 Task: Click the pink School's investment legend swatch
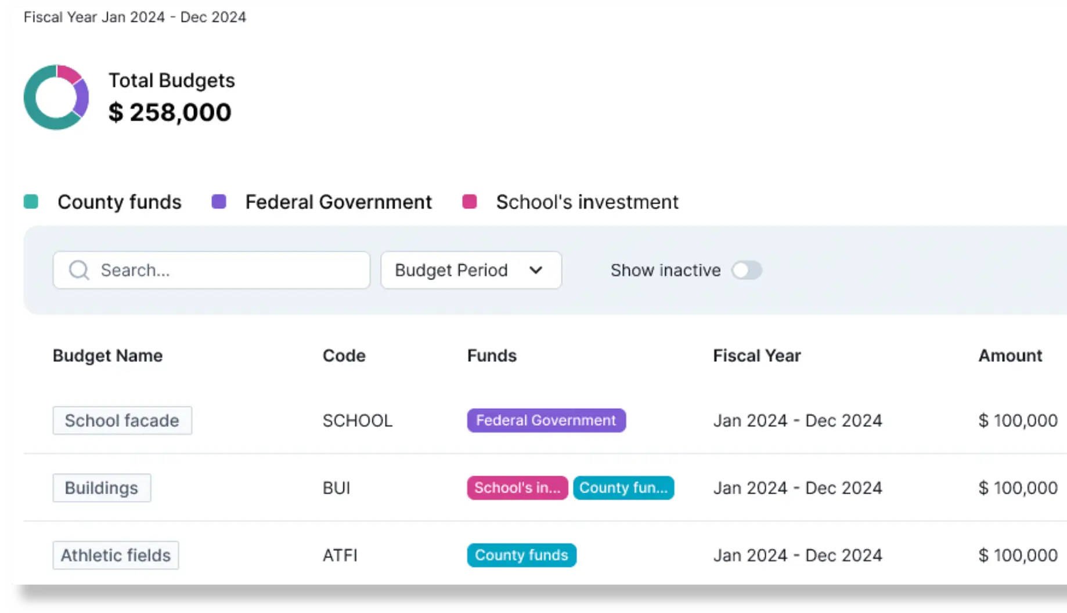[x=469, y=202]
